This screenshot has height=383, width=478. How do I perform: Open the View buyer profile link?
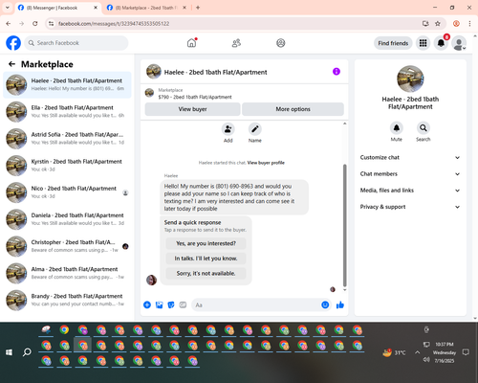tap(266, 163)
